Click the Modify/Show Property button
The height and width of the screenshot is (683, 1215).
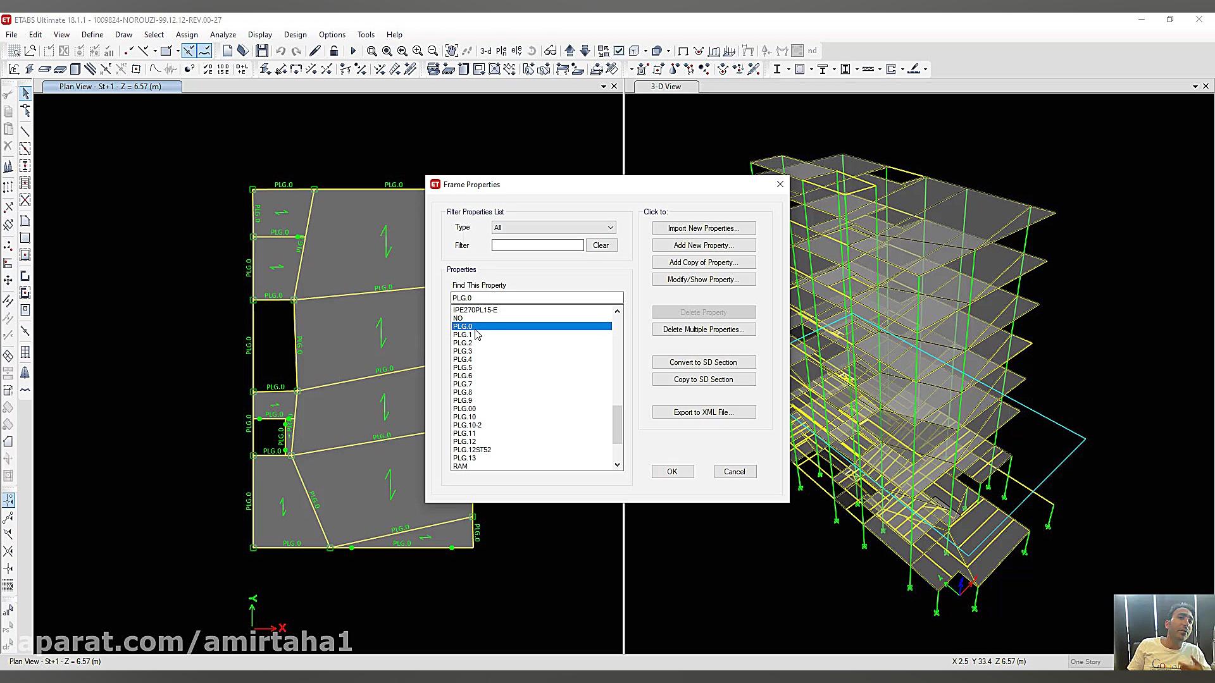704,280
